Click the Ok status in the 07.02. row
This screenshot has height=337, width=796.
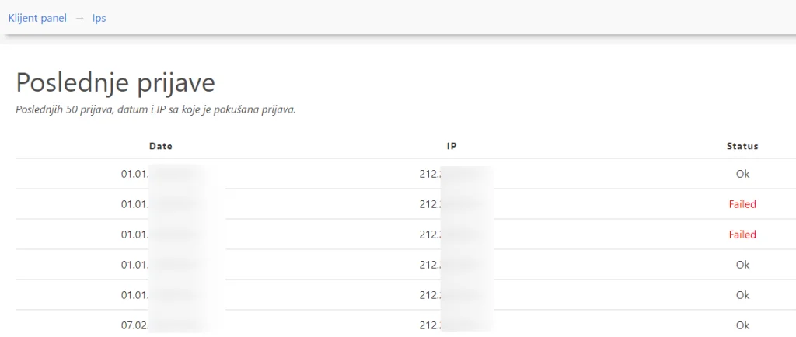pyautogui.click(x=742, y=325)
